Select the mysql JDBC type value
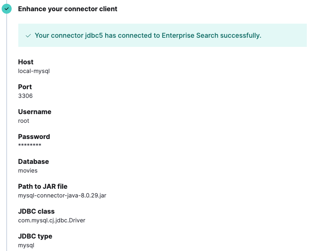 [26, 245]
